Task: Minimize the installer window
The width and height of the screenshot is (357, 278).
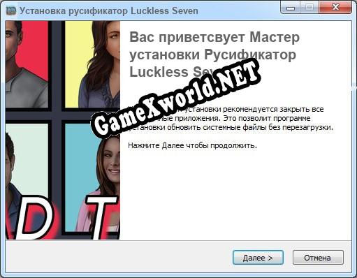Action: (x=291, y=8)
